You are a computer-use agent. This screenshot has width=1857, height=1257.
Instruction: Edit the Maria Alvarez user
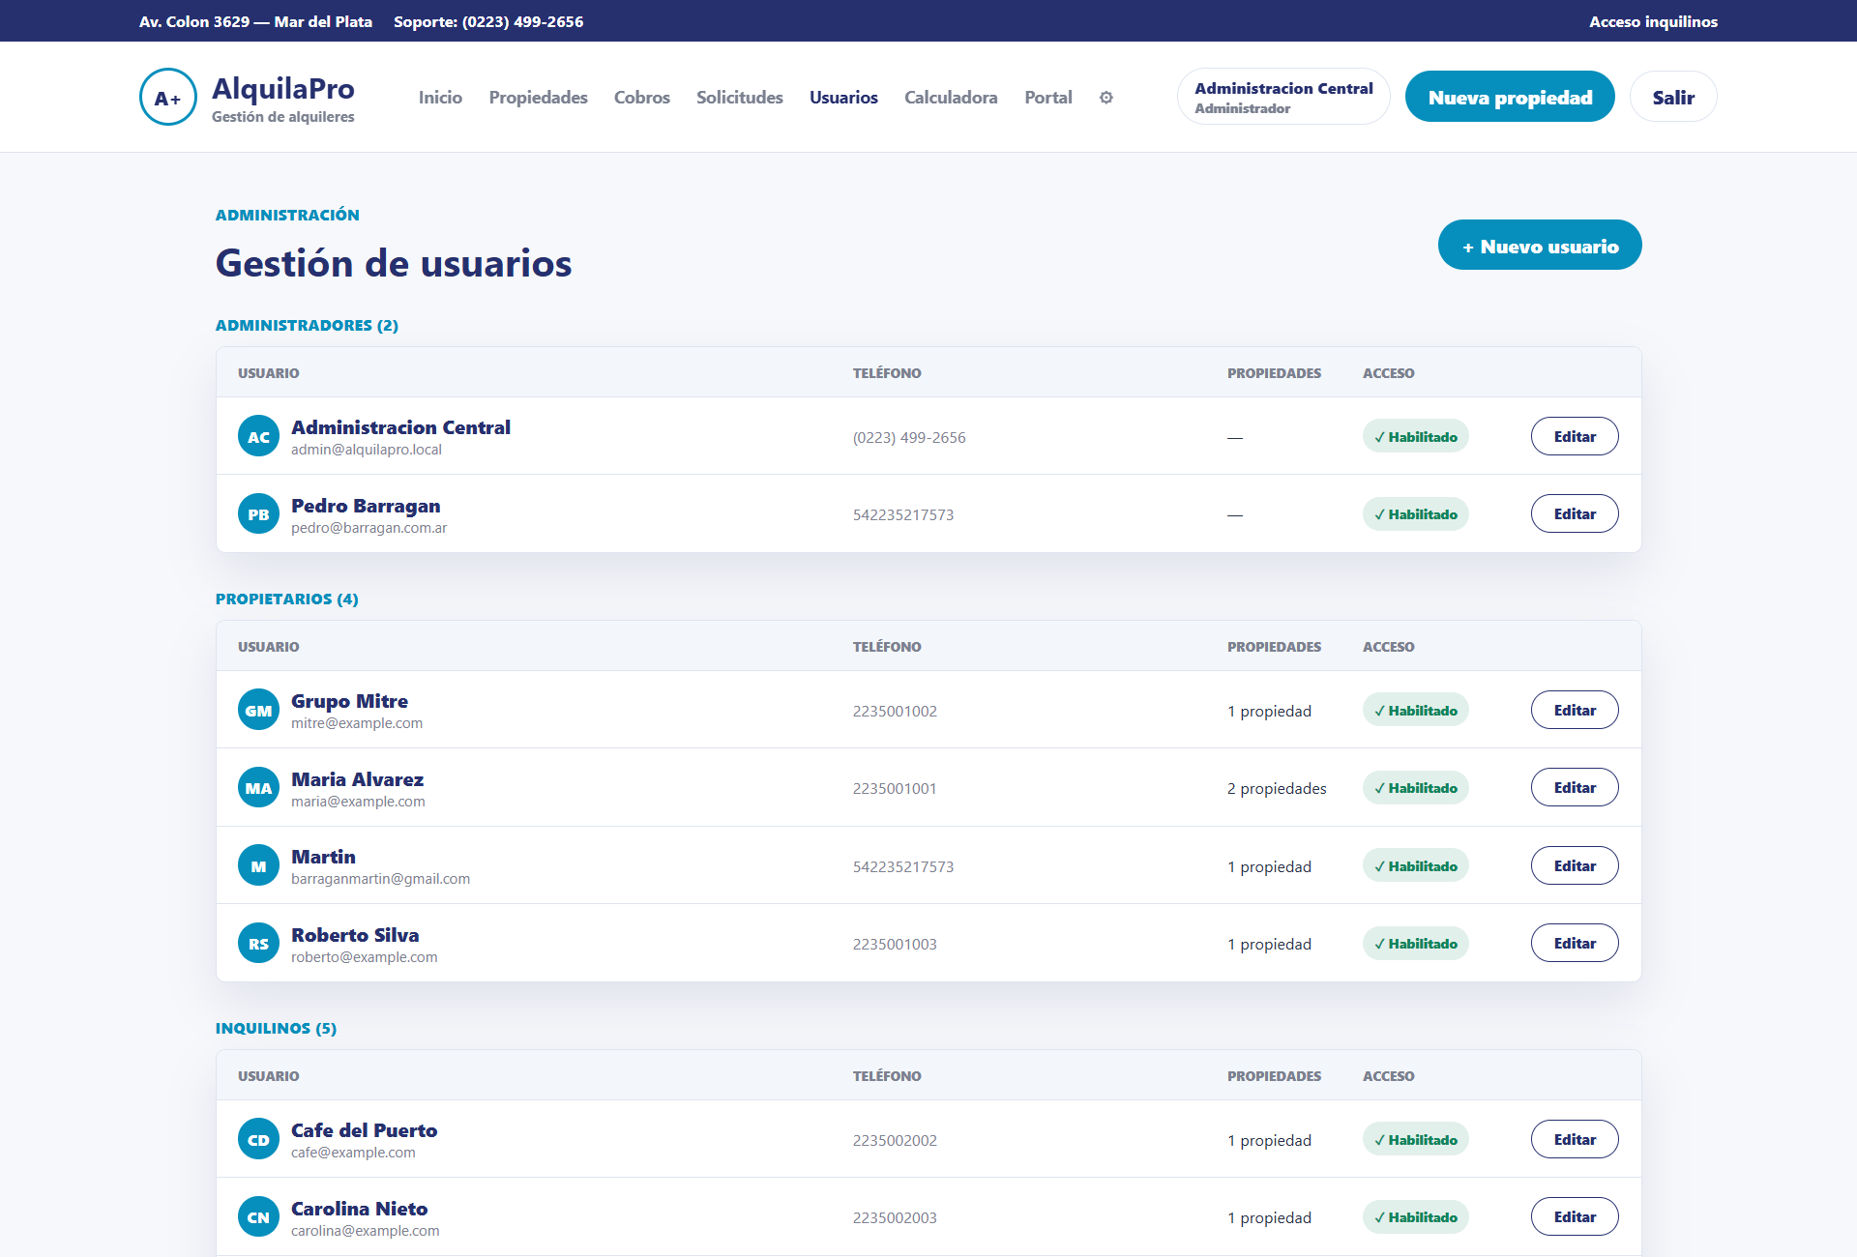click(1575, 788)
